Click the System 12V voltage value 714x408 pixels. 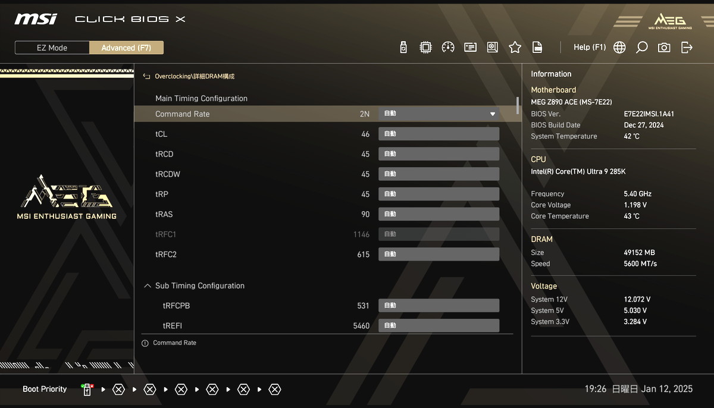(x=637, y=300)
